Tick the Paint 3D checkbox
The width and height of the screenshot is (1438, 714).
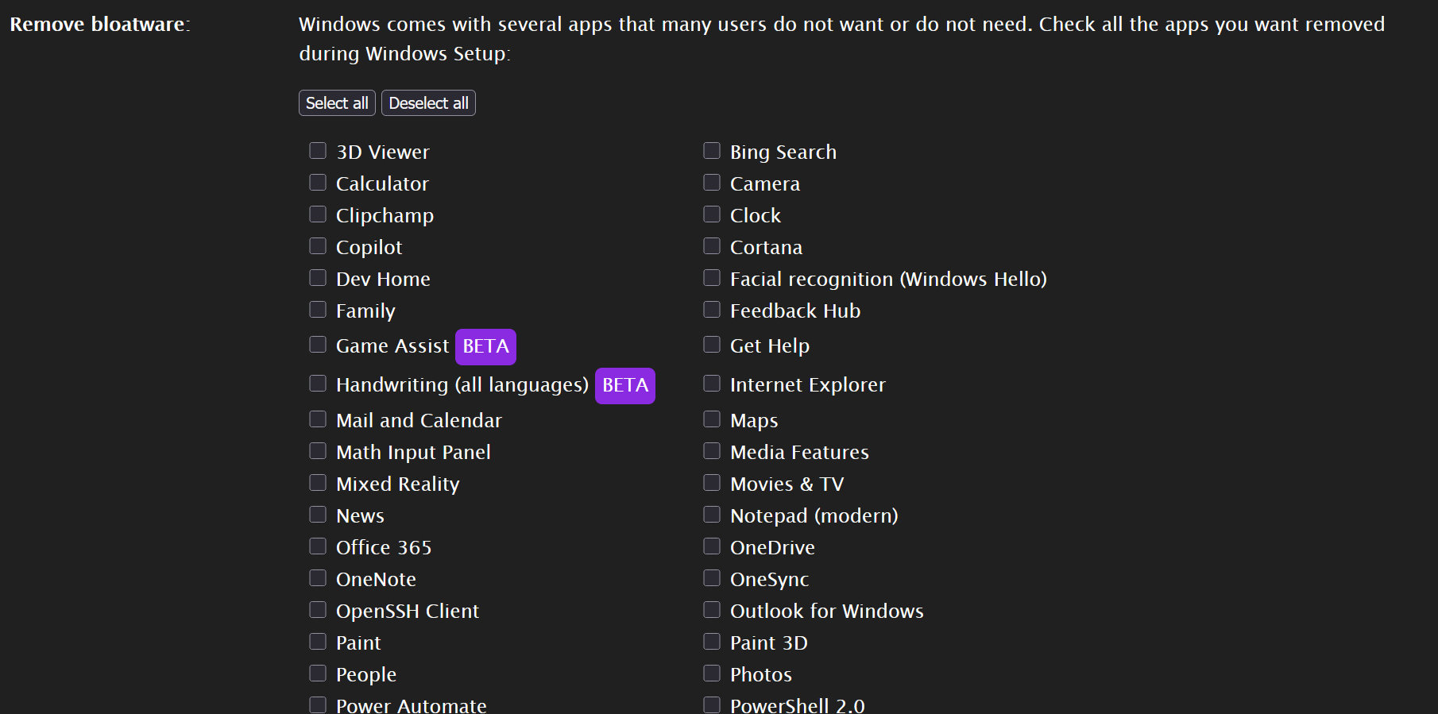coord(712,642)
